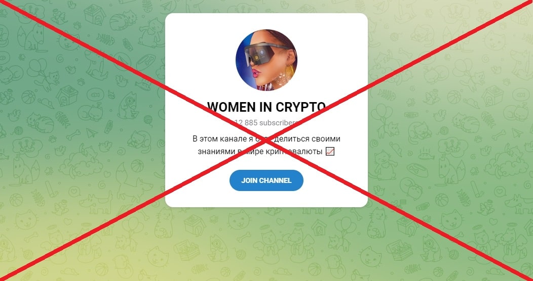Viewport: 533px width, 281px height.
Task: Click the cat face doodle in the bottom-left area
Action: 26,220
